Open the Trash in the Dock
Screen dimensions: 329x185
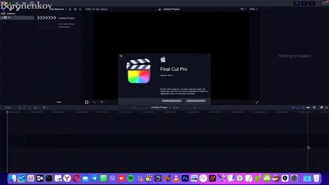(x=317, y=178)
